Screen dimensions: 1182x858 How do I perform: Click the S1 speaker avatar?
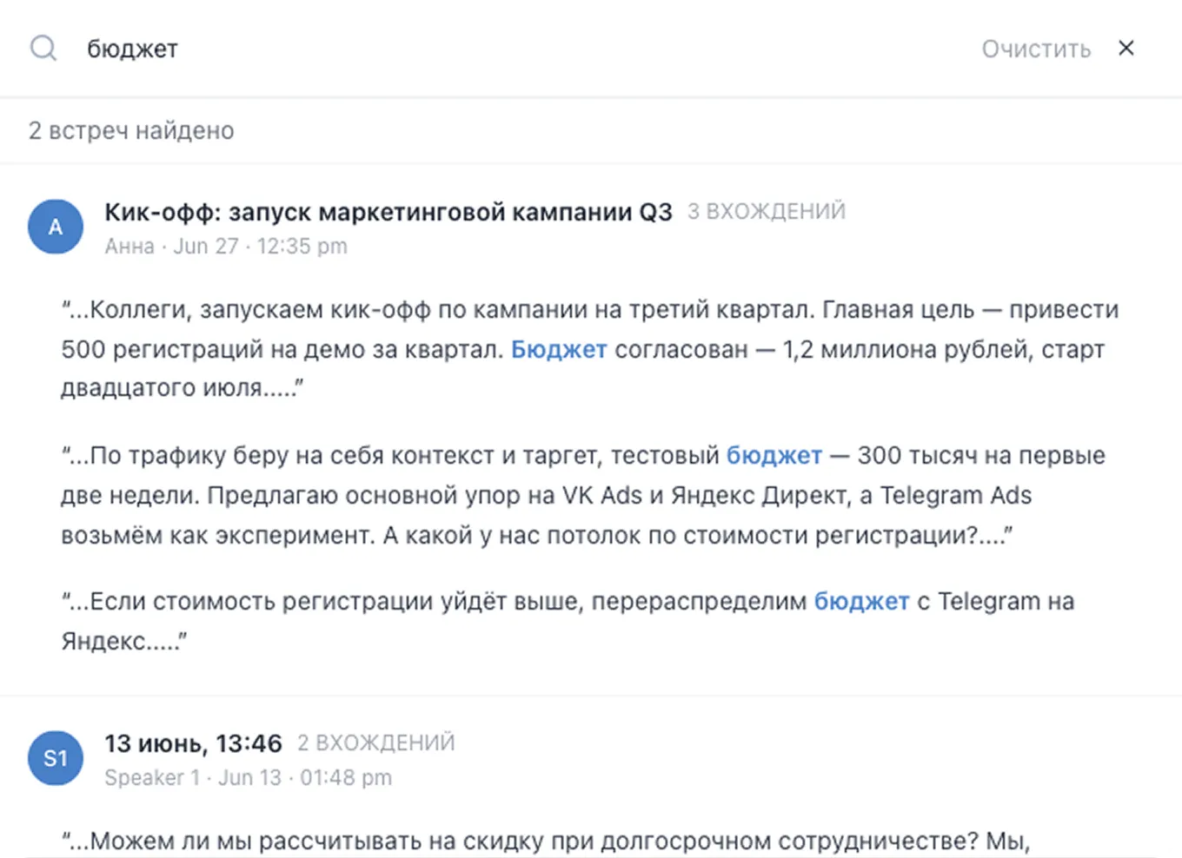coord(56,758)
